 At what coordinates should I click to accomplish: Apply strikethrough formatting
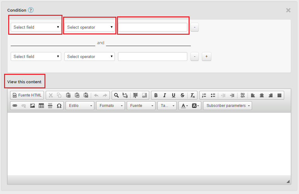pos(182,95)
